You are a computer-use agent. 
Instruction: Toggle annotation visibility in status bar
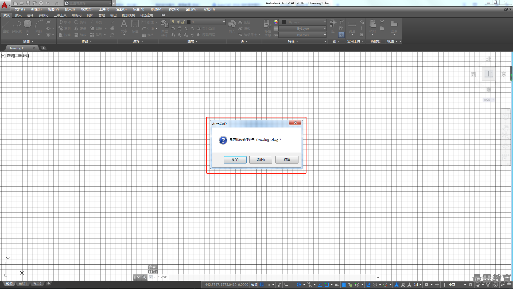click(x=397, y=285)
